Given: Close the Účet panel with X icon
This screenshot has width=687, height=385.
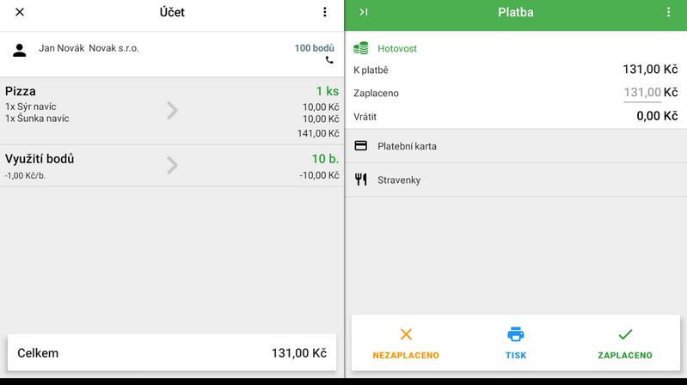Looking at the screenshot, I should tap(20, 12).
